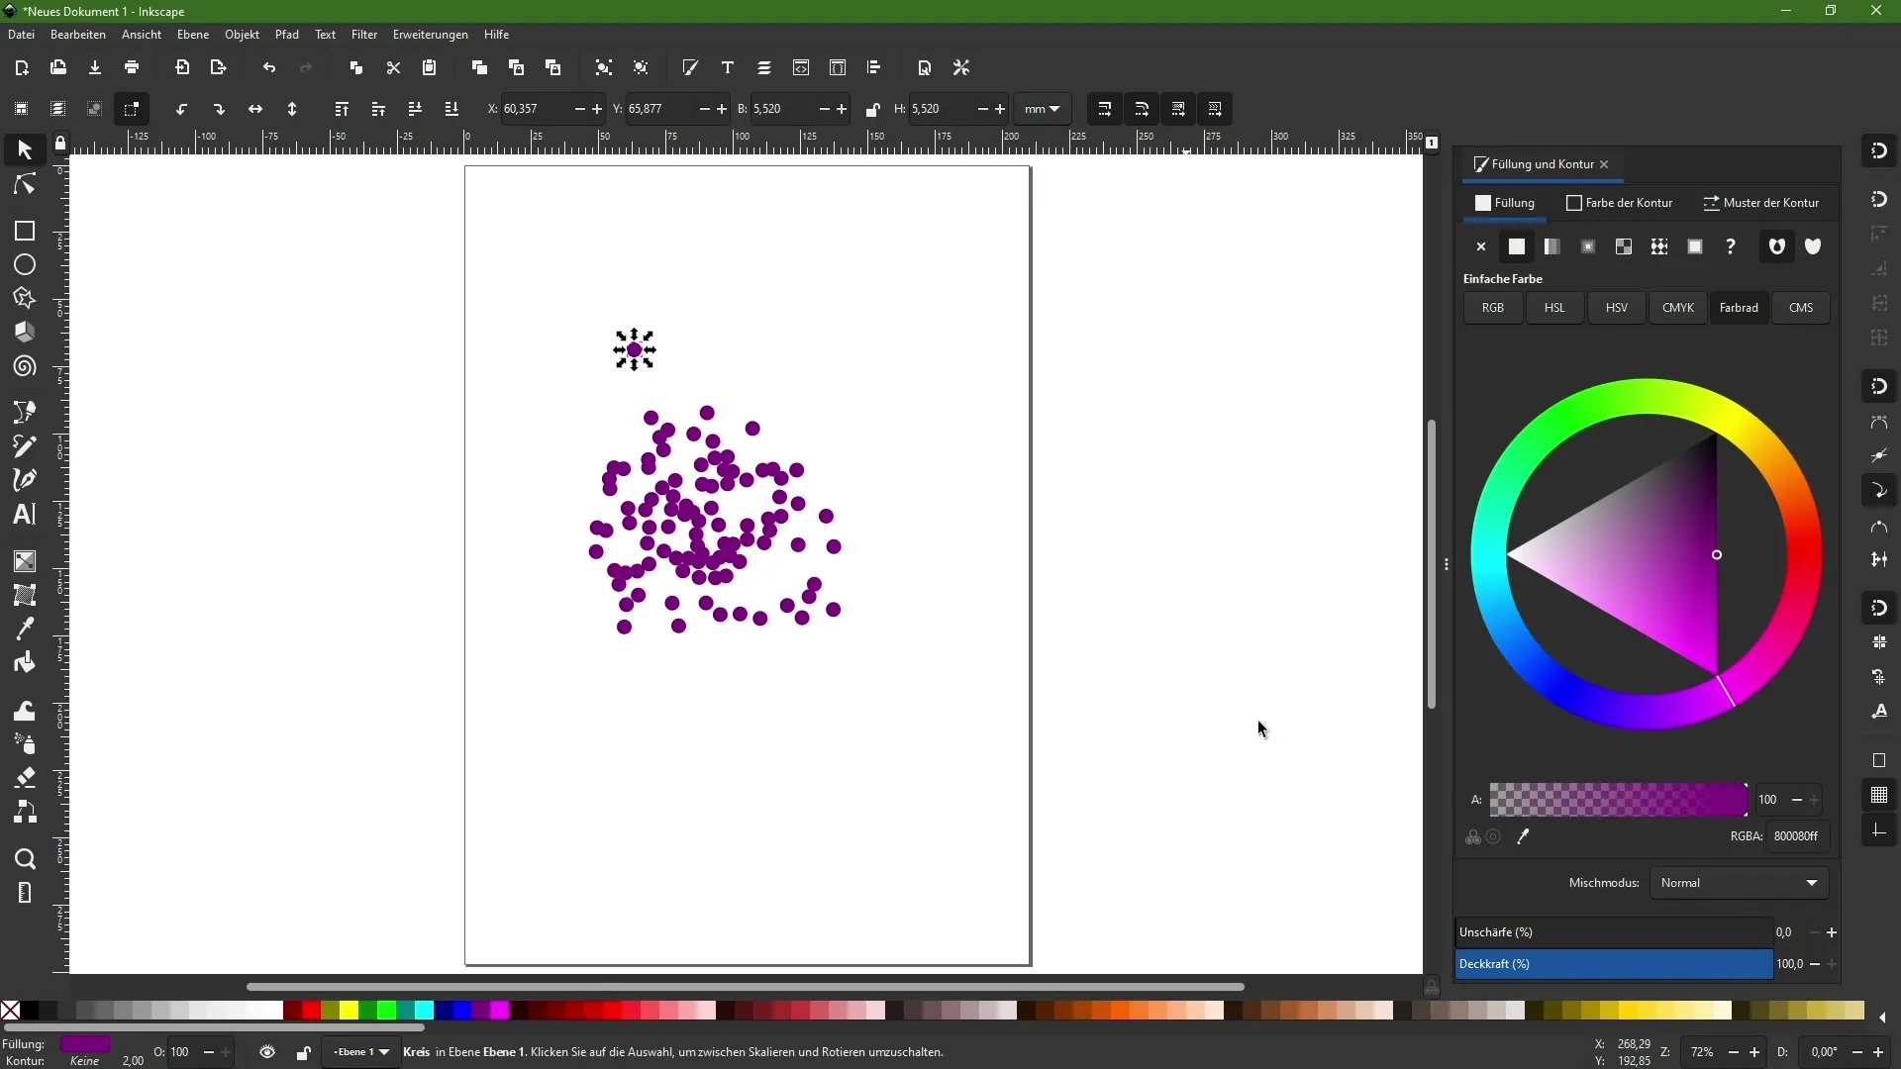Open the Datei menu
The width and height of the screenshot is (1901, 1069).
point(21,35)
